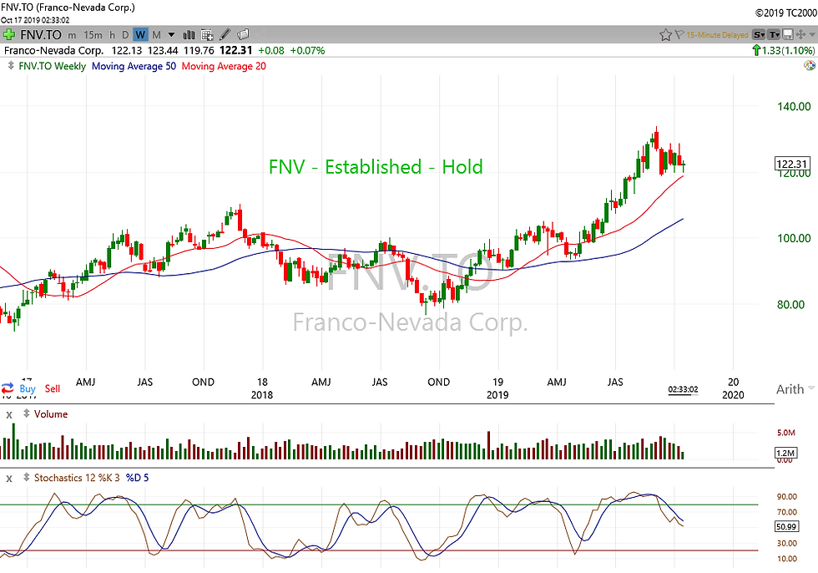This screenshot has width=818, height=573.
Task: Click the 2020 year axis label
Action: [733, 395]
